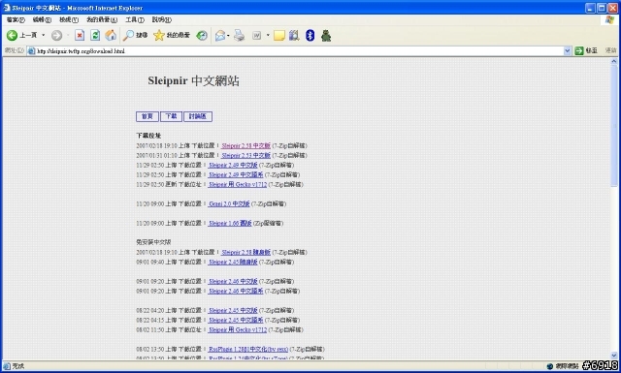Open the Sleipnir 2.53 中文版 download link
Viewport: 621px width, 373px height.
pos(245,155)
